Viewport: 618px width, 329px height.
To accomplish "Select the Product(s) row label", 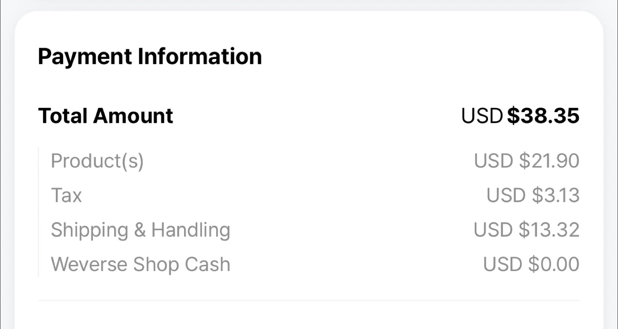I will click(x=97, y=161).
